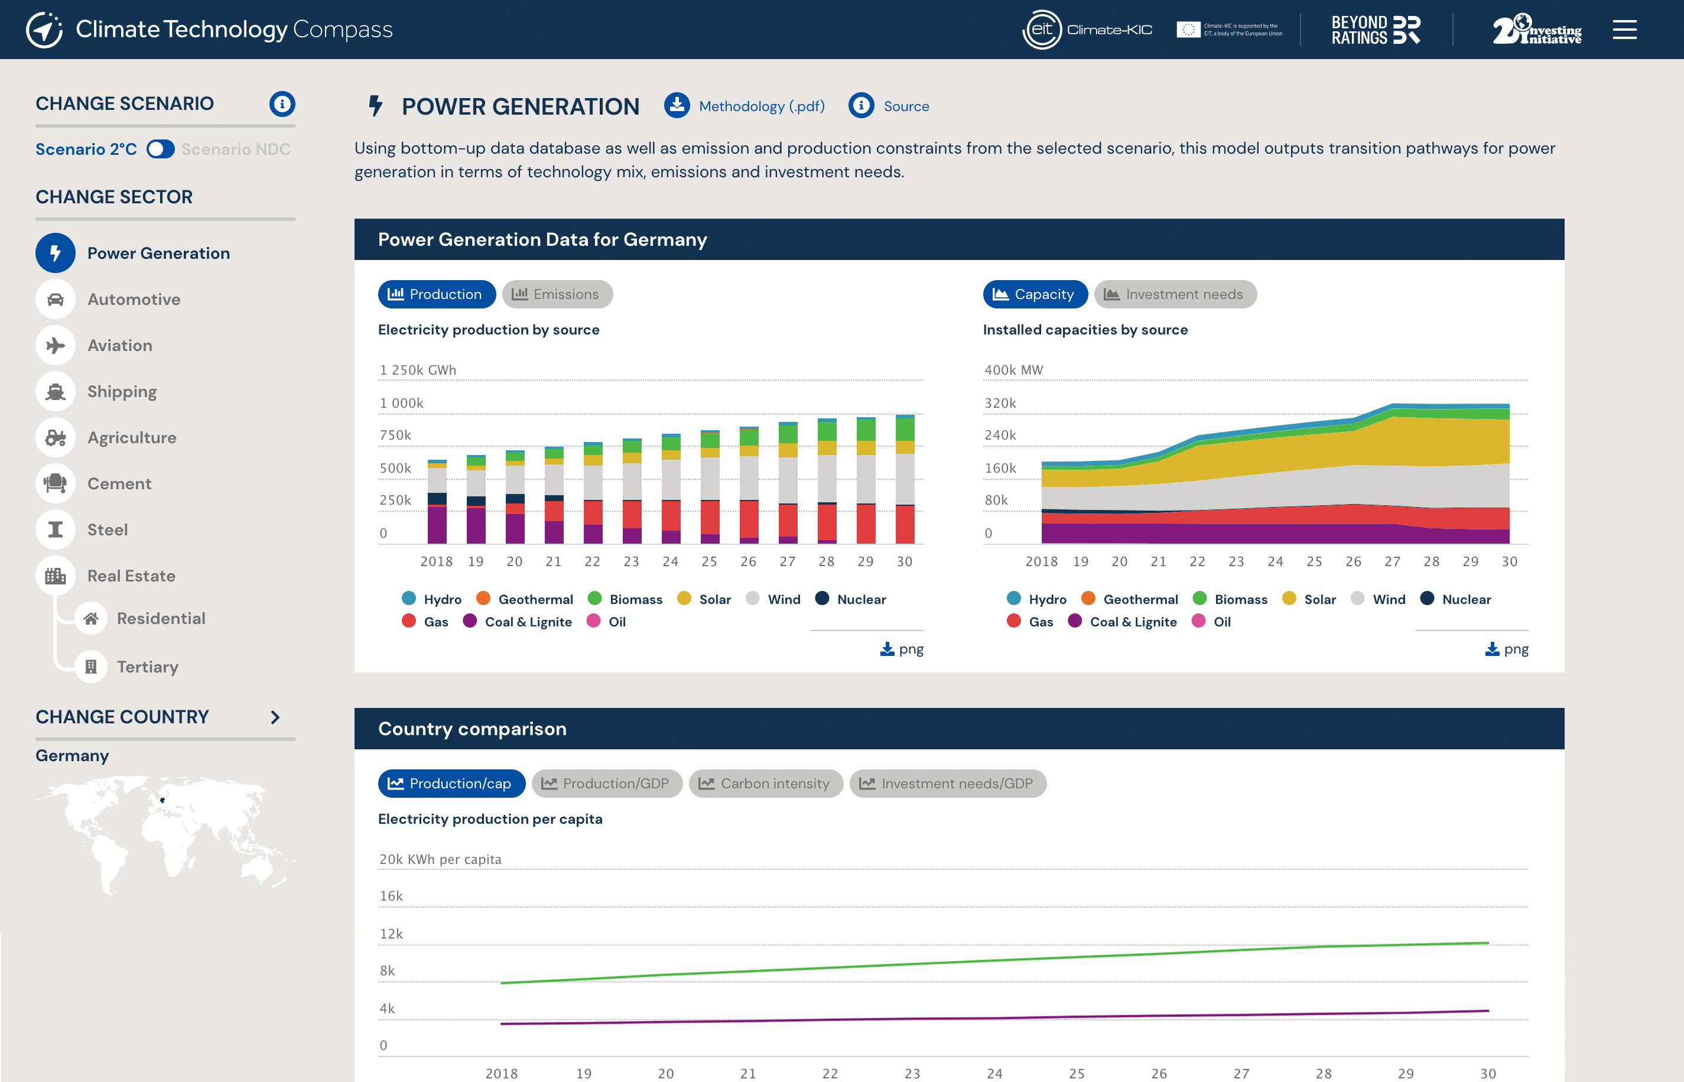The width and height of the screenshot is (1684, 1082).
Task: Toggle Coal & Lignite in production legend
Action: pyautogui.click(x=517, y=622)
